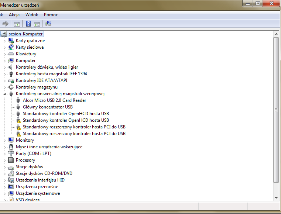Select Urządzenia interfejsu HID label

point(40,180)
